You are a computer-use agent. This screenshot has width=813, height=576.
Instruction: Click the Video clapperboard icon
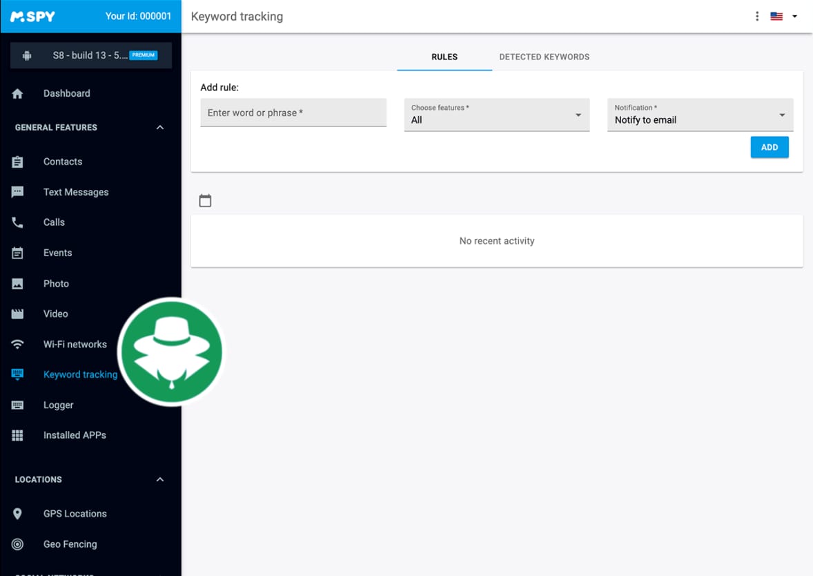coord(18,314)
